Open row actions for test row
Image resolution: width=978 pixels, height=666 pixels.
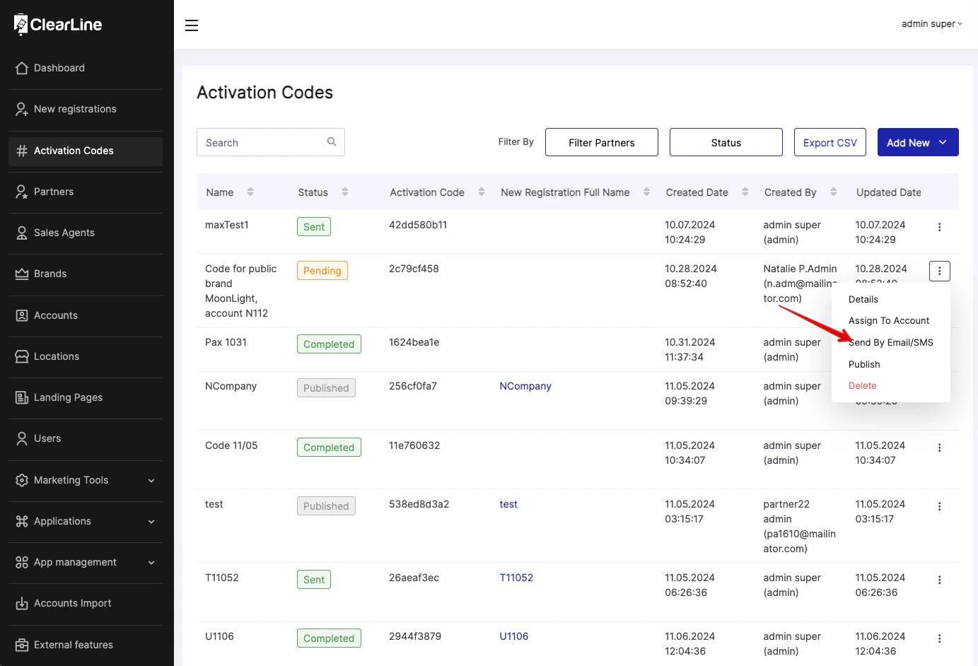[939, 506]
